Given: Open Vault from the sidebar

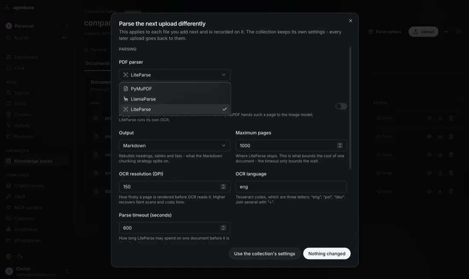Looking at the screenshot, I should (37, 196).
